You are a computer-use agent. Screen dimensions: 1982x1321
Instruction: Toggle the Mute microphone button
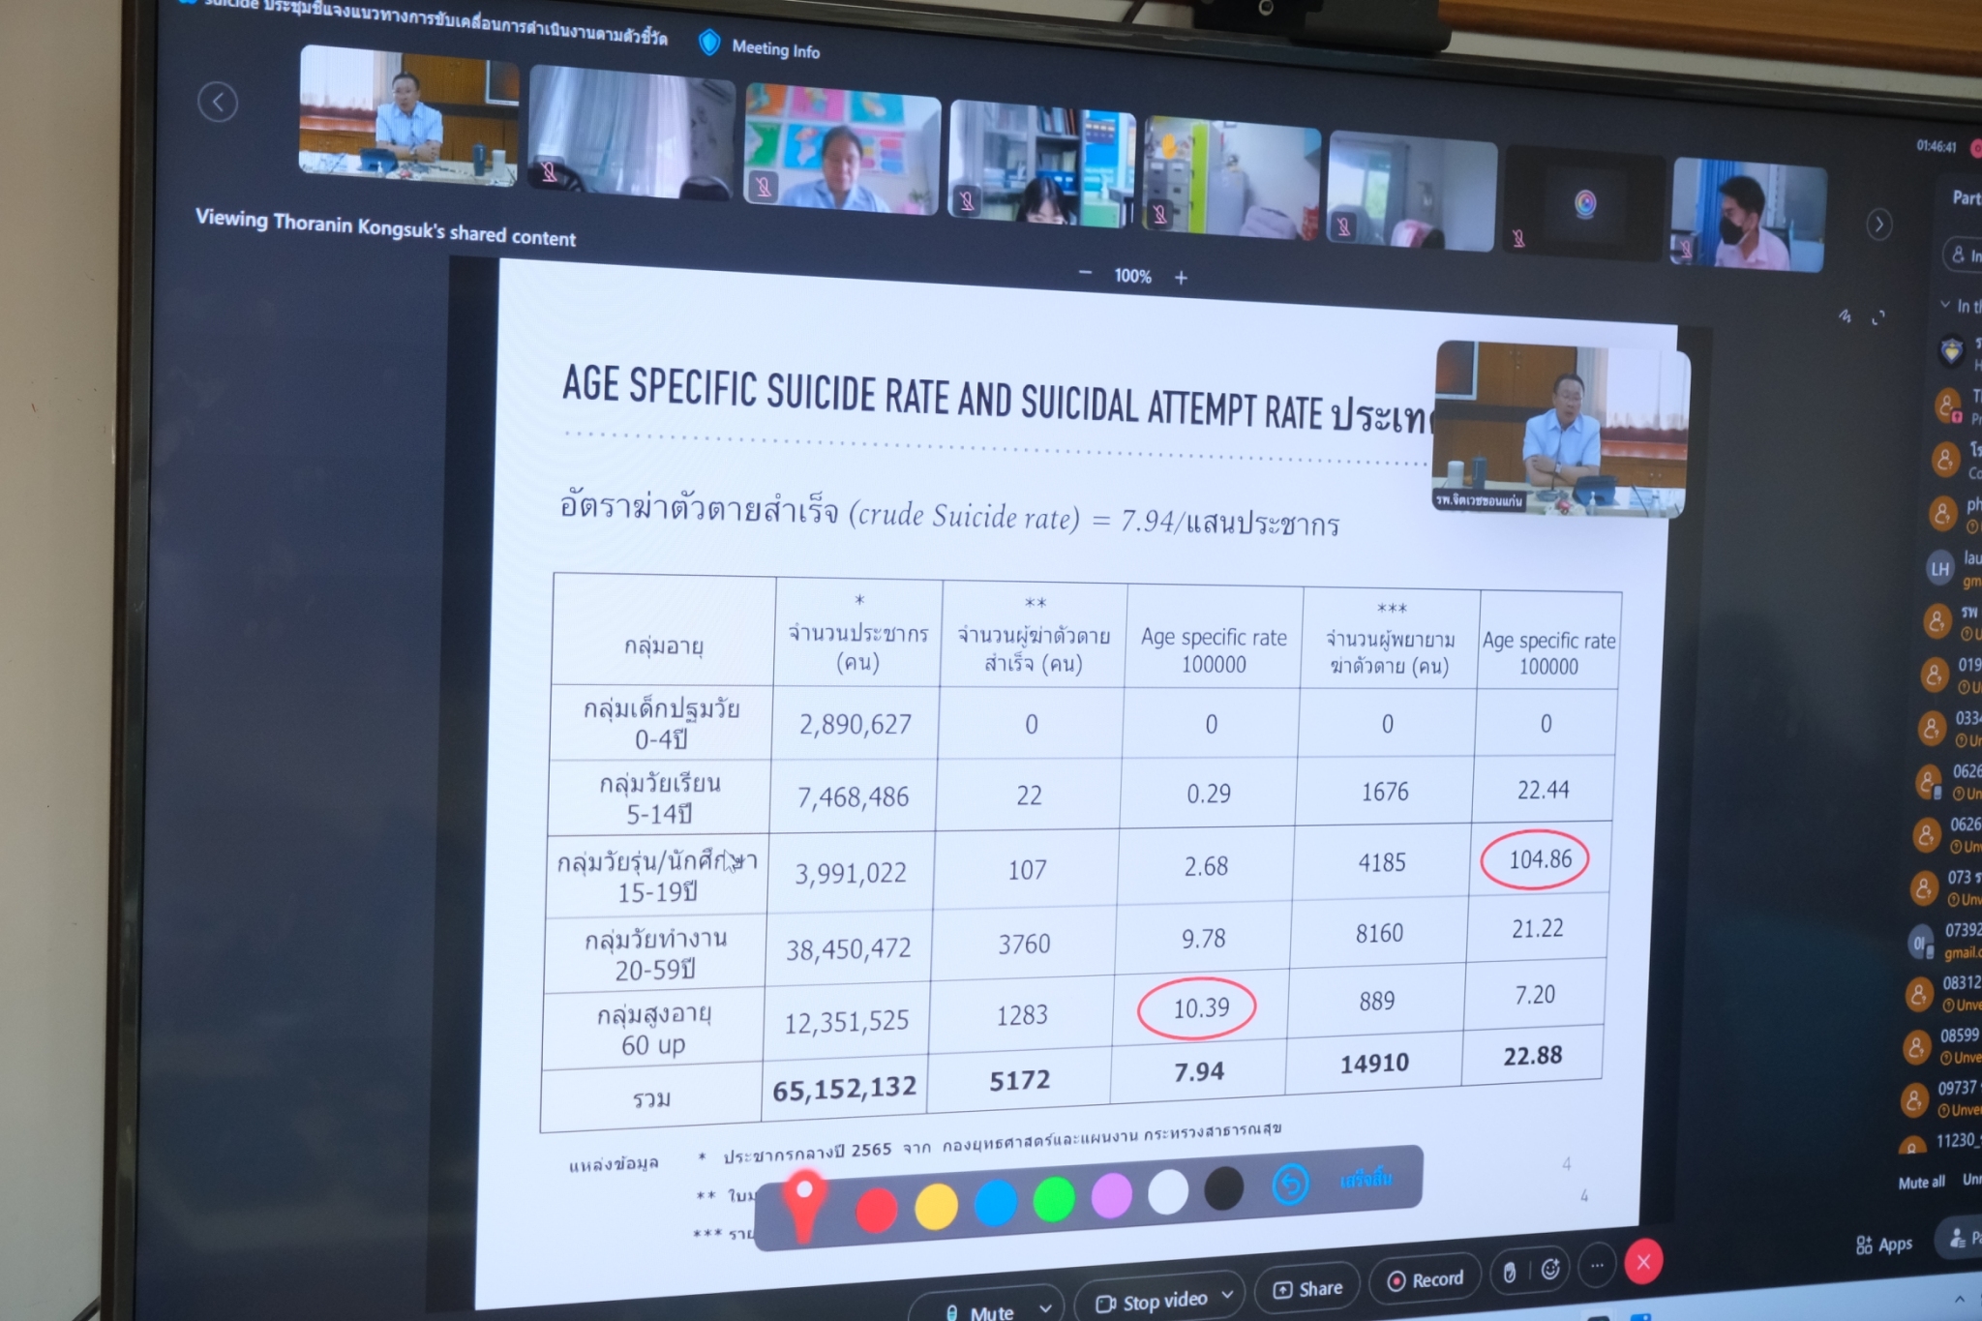[979, 1310]
